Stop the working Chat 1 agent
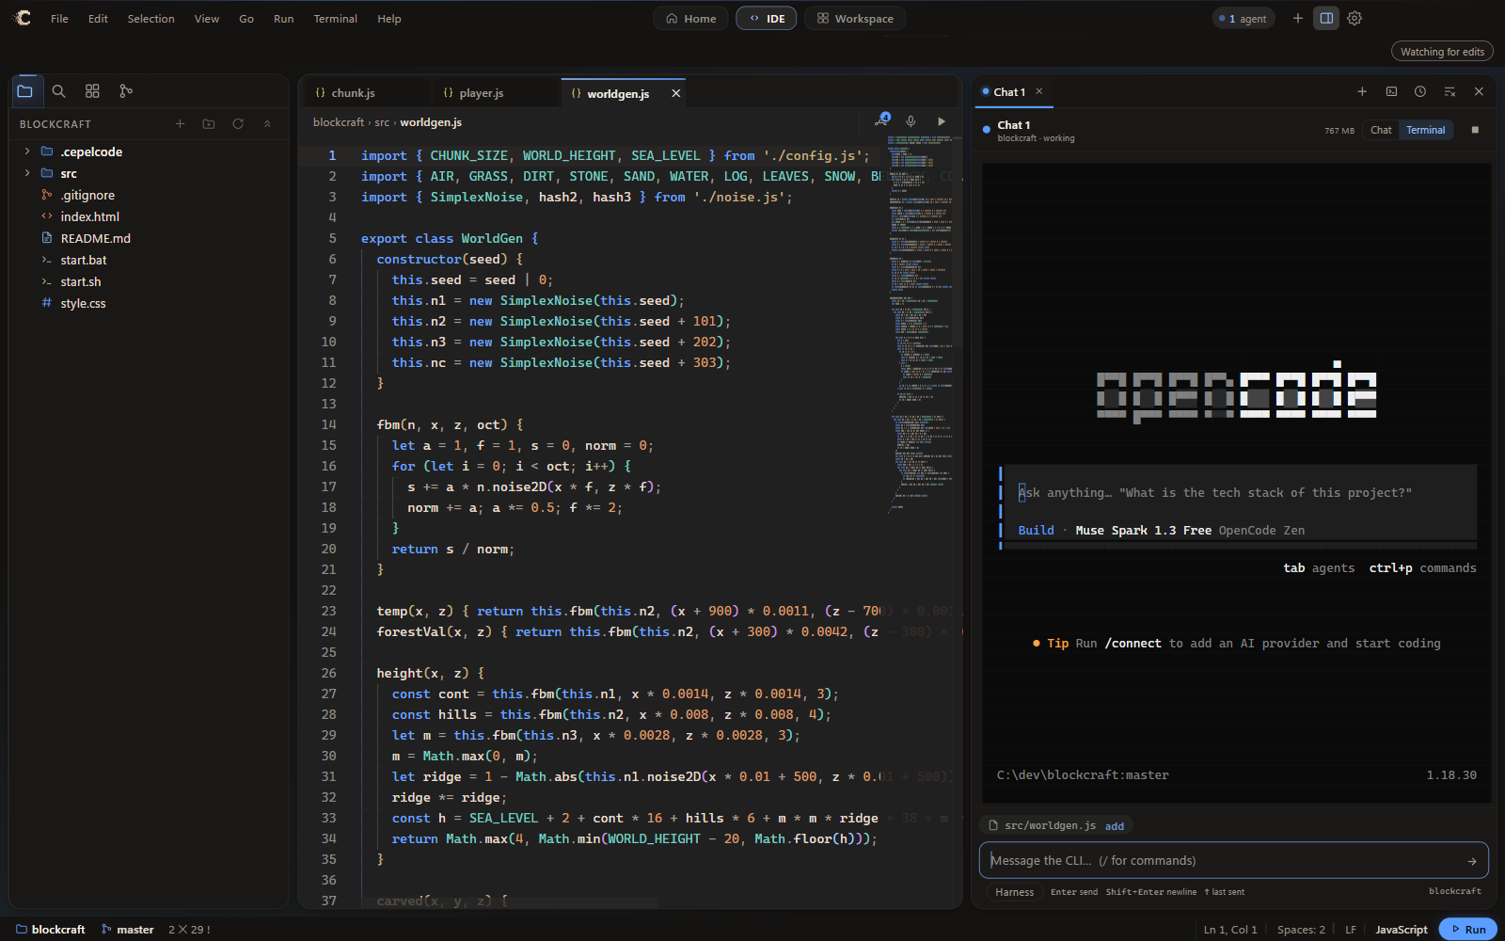The width and height of the screenshot is (1505, 941). click(x=1475, y=130)
